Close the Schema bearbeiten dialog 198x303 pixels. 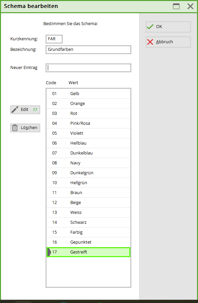190,6
